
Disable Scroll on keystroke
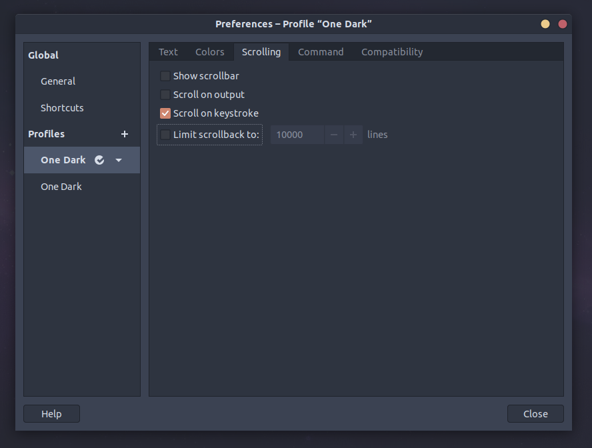165,113
